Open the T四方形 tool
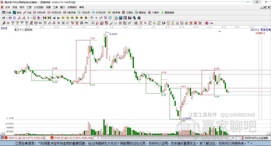Viewport: 271px width, 146px height. tap(84, 13)
